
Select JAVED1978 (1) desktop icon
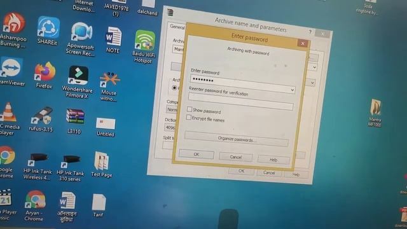pyautogui.click(x=116, y=8)
